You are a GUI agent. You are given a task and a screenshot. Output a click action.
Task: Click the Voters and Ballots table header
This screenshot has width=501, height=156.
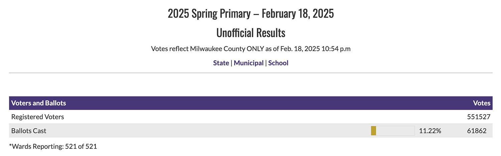[39, 103]
